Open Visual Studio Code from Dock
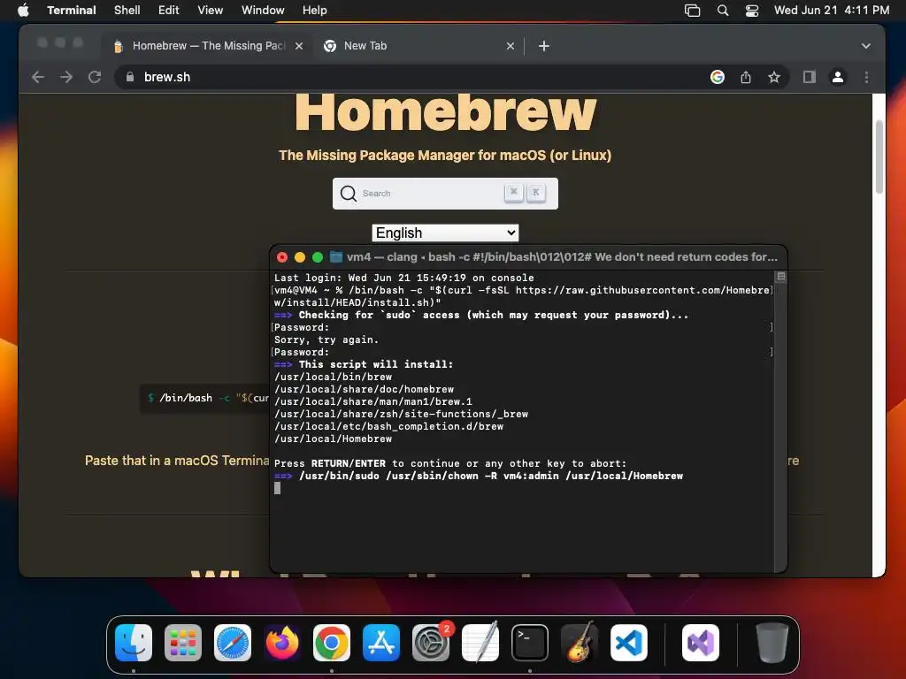 click(629, 643)
